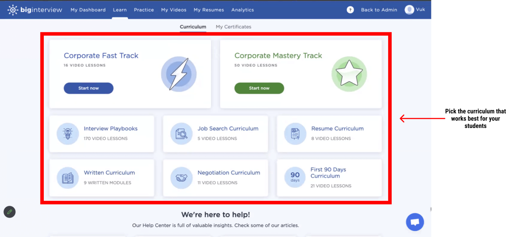Go to Practice in the navigation bar

144,10
